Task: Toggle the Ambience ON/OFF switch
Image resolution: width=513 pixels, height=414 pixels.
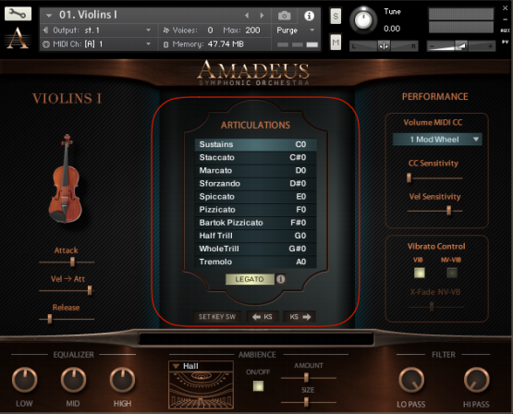Action: [258, 386]
